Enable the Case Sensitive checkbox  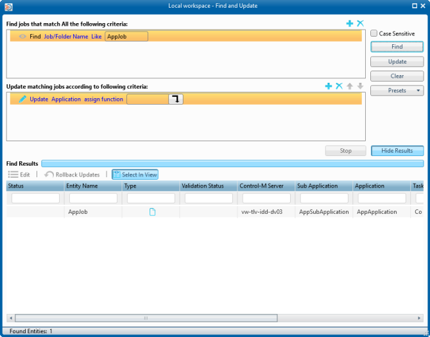(x=374, y=33)
